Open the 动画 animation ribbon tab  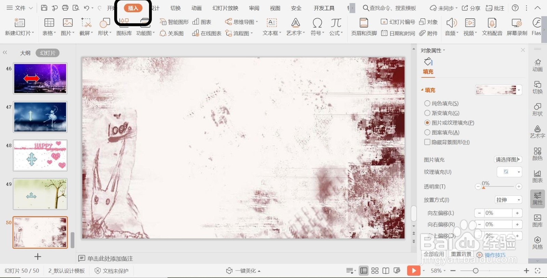[197, 8]
